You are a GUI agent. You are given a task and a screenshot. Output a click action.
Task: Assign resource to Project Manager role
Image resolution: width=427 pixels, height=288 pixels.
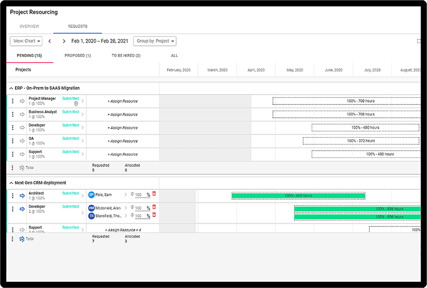123,101
